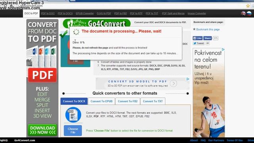254x143 pixels.
Task: Open Our Partners footer link
Action: click(216, 140)
